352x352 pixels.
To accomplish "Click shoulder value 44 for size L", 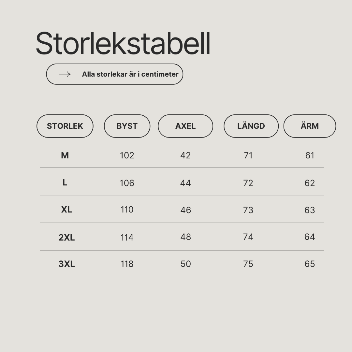I will point(185,183).
